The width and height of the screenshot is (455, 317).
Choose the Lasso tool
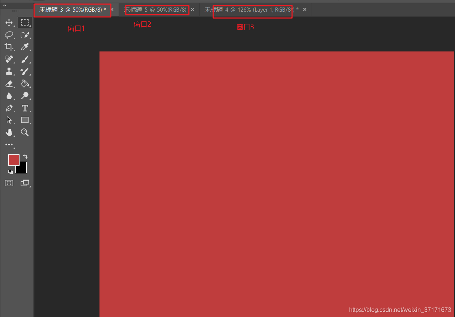9,35
